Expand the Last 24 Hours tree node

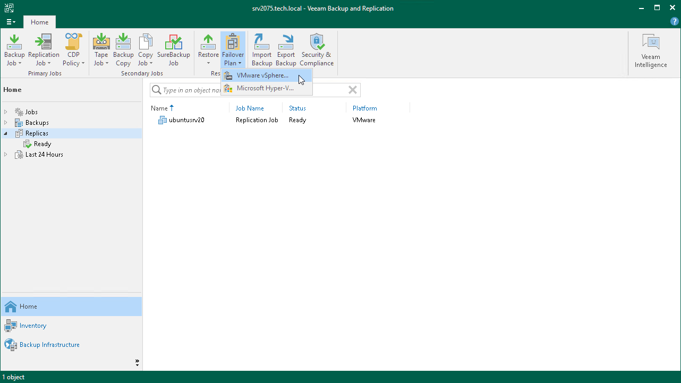(6, 155)
